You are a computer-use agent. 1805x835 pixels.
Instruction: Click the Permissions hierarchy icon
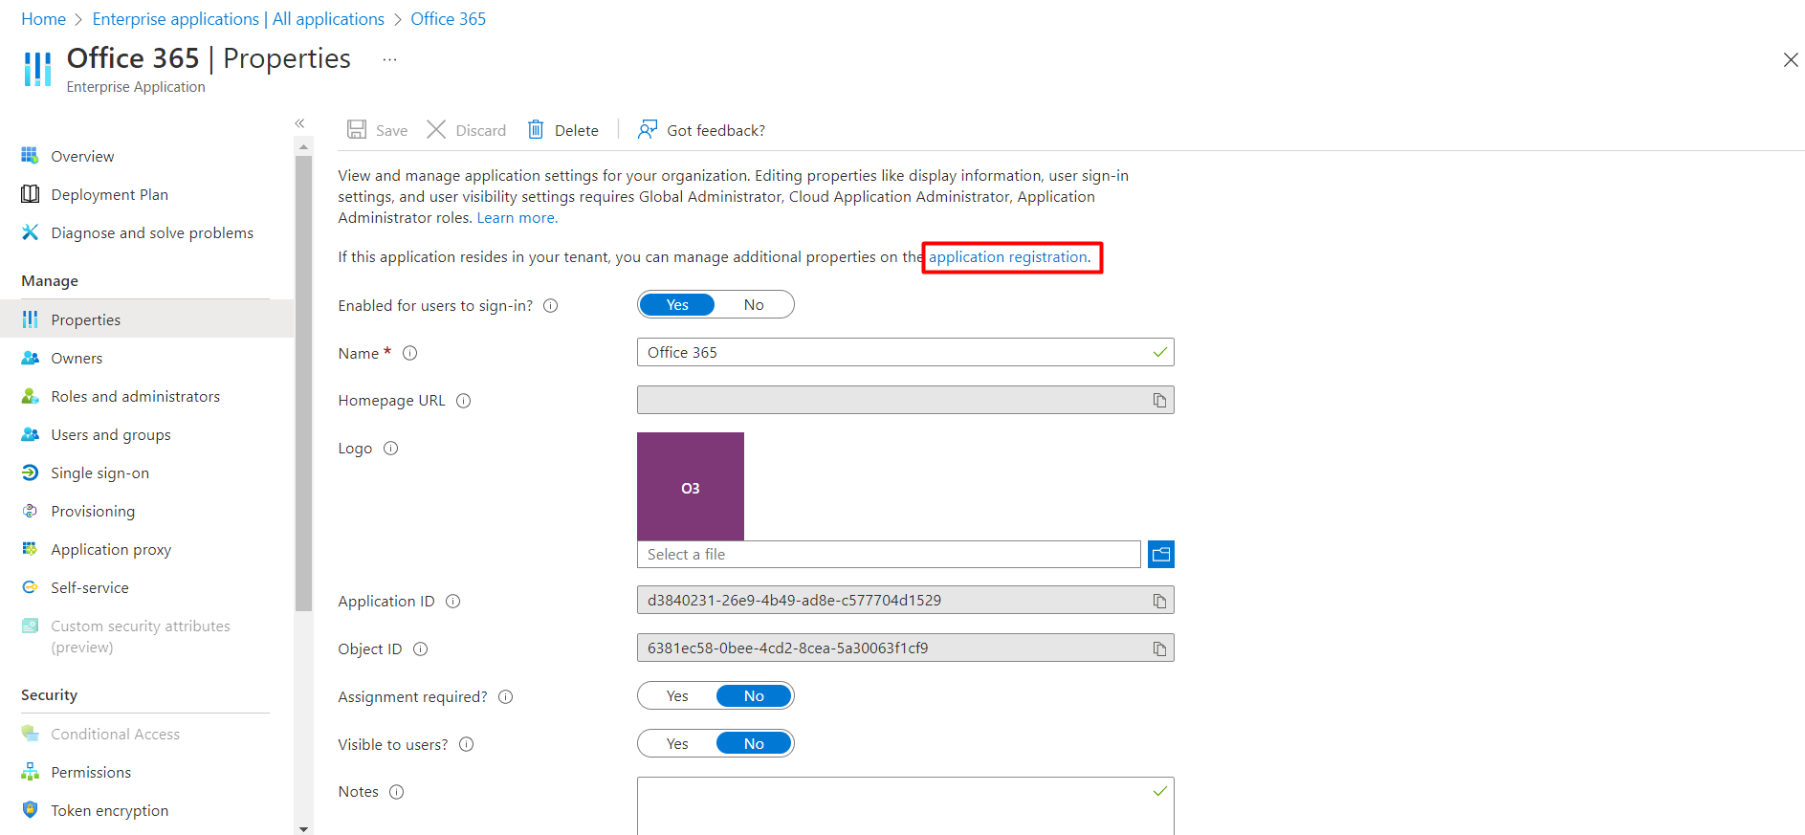pos(30,772)
